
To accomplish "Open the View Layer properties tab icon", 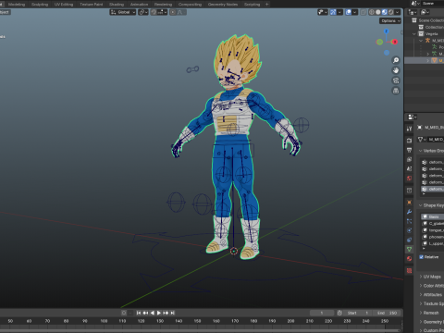I will 409,159.
